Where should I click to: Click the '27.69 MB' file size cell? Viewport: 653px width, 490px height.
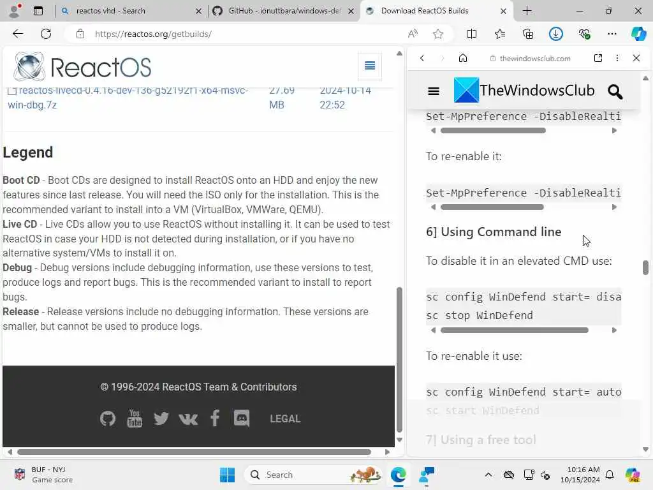(282, 98)
